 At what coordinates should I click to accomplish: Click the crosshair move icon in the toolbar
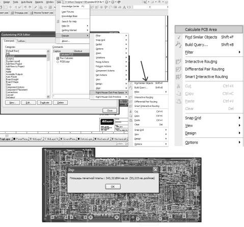tap(11, 7)
